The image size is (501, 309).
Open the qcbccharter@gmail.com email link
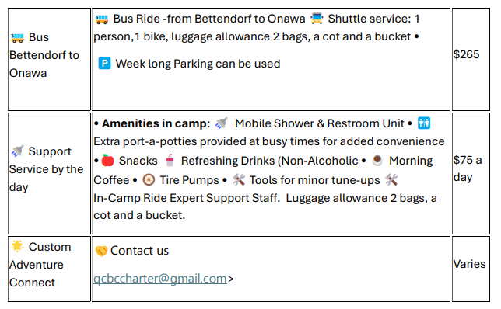pos(160,279)
